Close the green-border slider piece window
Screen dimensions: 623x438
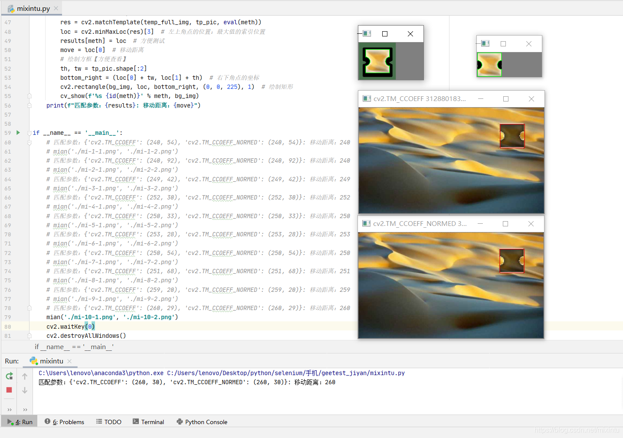(529, 44)
